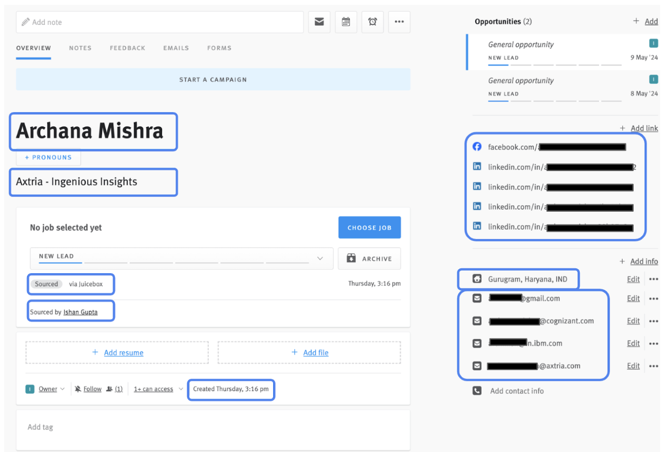Open the FORMS tab
The image size is (666, 452).
[219, 48]
